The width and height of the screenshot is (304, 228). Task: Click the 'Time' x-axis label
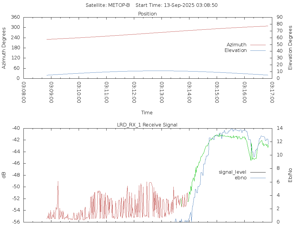pyautogui.click(x=147, y=113)
